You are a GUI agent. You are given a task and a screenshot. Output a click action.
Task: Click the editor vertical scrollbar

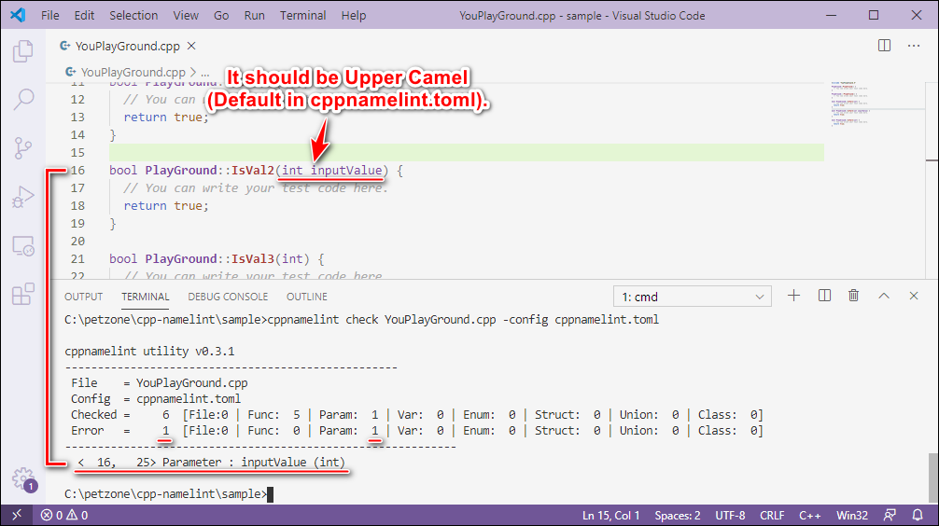pos(932,179)
